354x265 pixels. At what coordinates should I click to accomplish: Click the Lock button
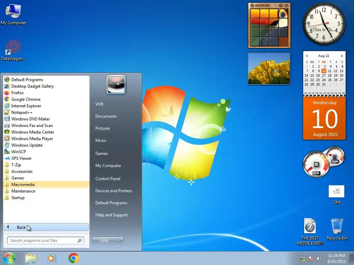coord(104,241)
